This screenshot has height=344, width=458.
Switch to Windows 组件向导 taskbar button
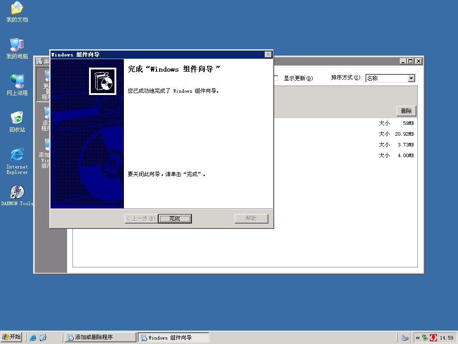pos(174,337)
